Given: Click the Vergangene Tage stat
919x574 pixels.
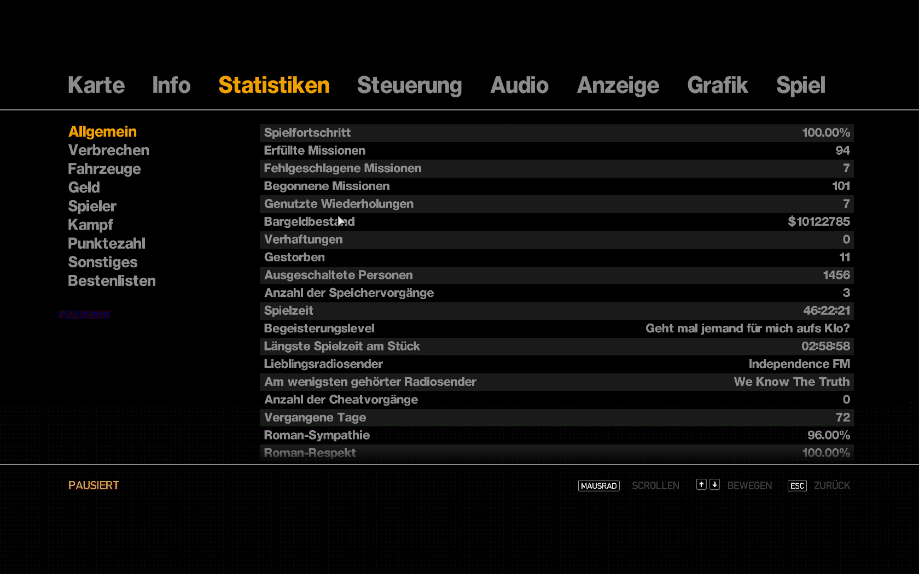Looking at the screenshot, I should (x=557, y=418).
